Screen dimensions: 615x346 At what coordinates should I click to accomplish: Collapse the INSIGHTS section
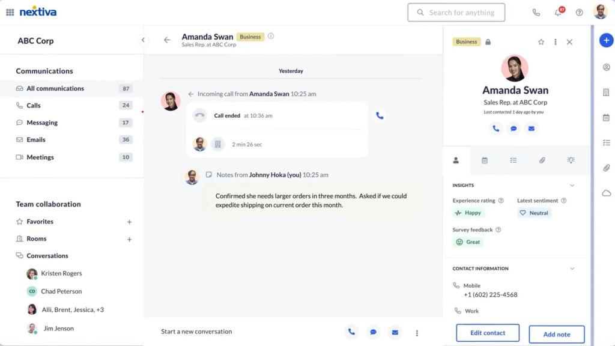(573, 185)
